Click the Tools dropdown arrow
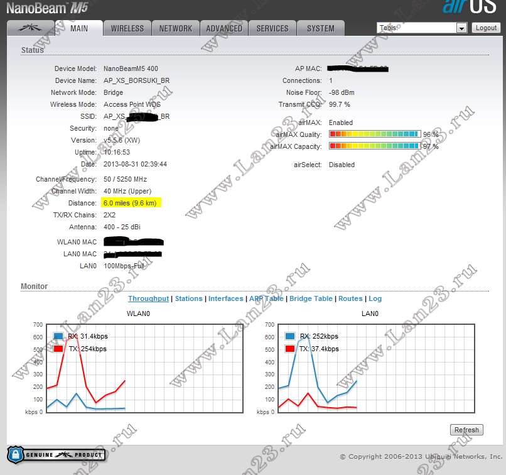506x475 pixels. point(462,28)
